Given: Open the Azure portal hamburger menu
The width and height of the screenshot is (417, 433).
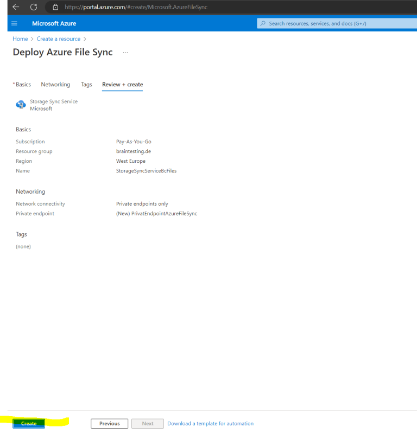Looking at the screenshot, I should tap(14, 23).
